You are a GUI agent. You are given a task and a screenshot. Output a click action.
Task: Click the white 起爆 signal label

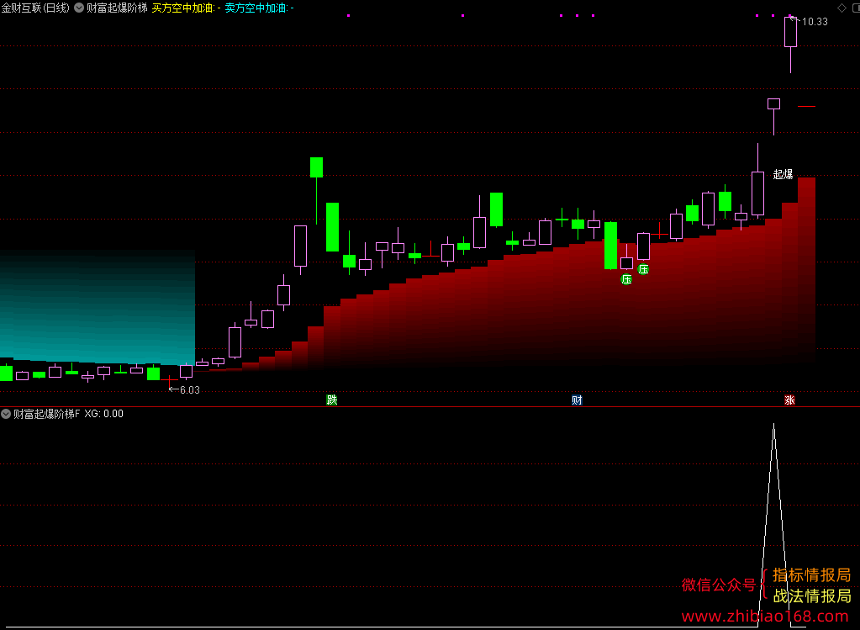[783, 174]
